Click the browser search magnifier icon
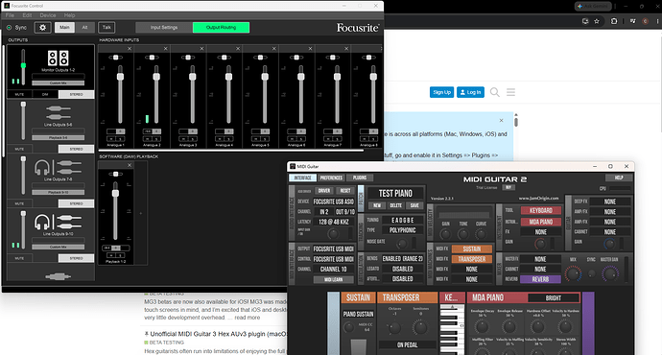Screen dimensions: 662x355 pos(495,92)
